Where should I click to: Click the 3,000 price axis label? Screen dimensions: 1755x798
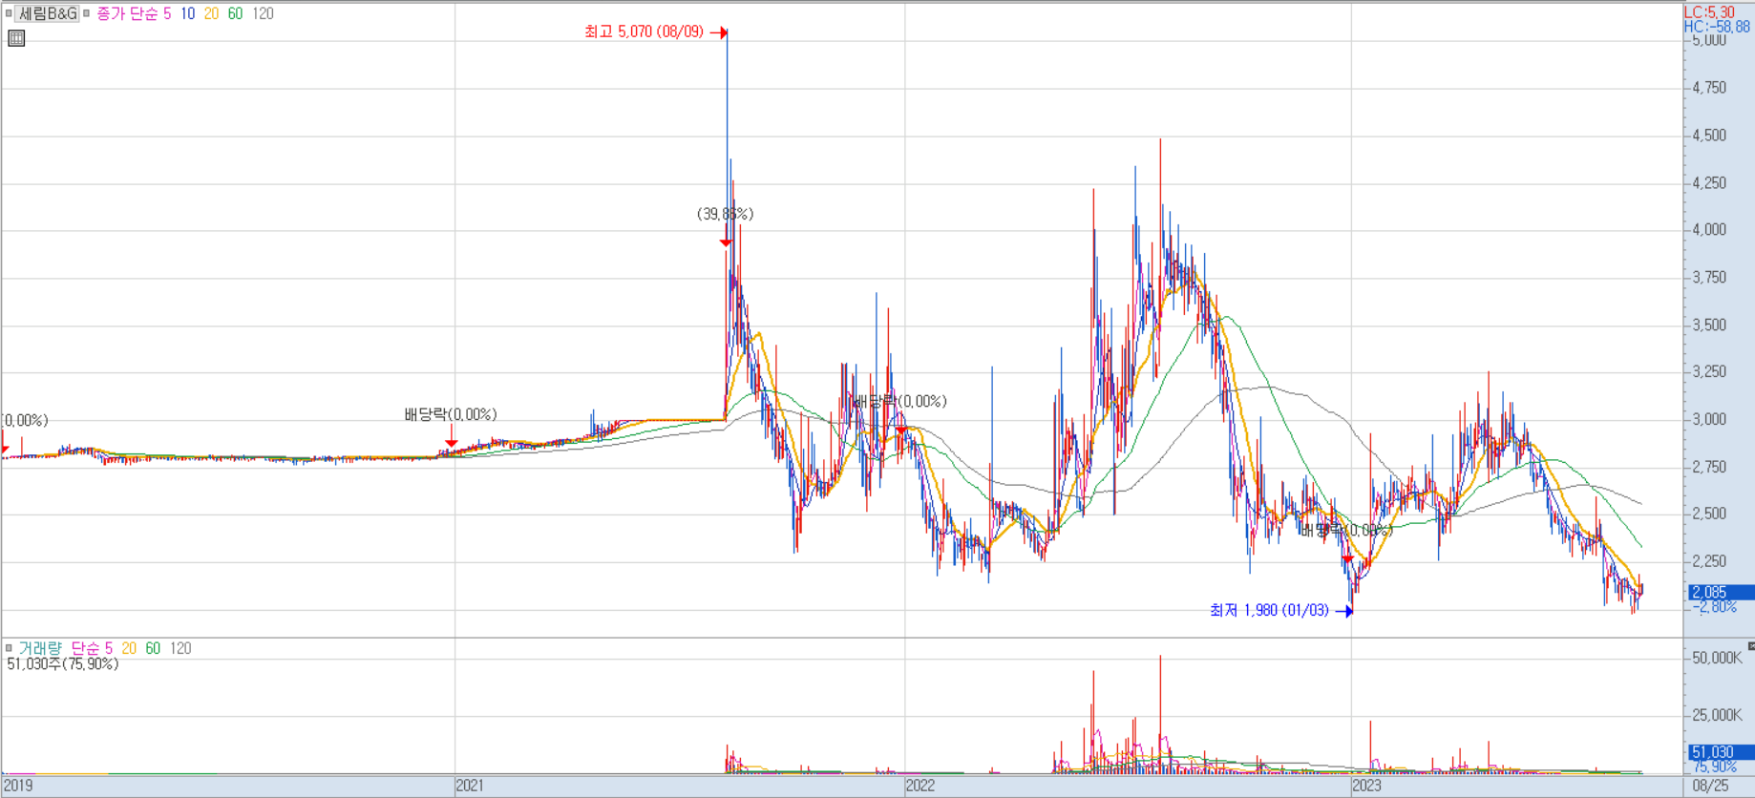[x=1709, y=419]
